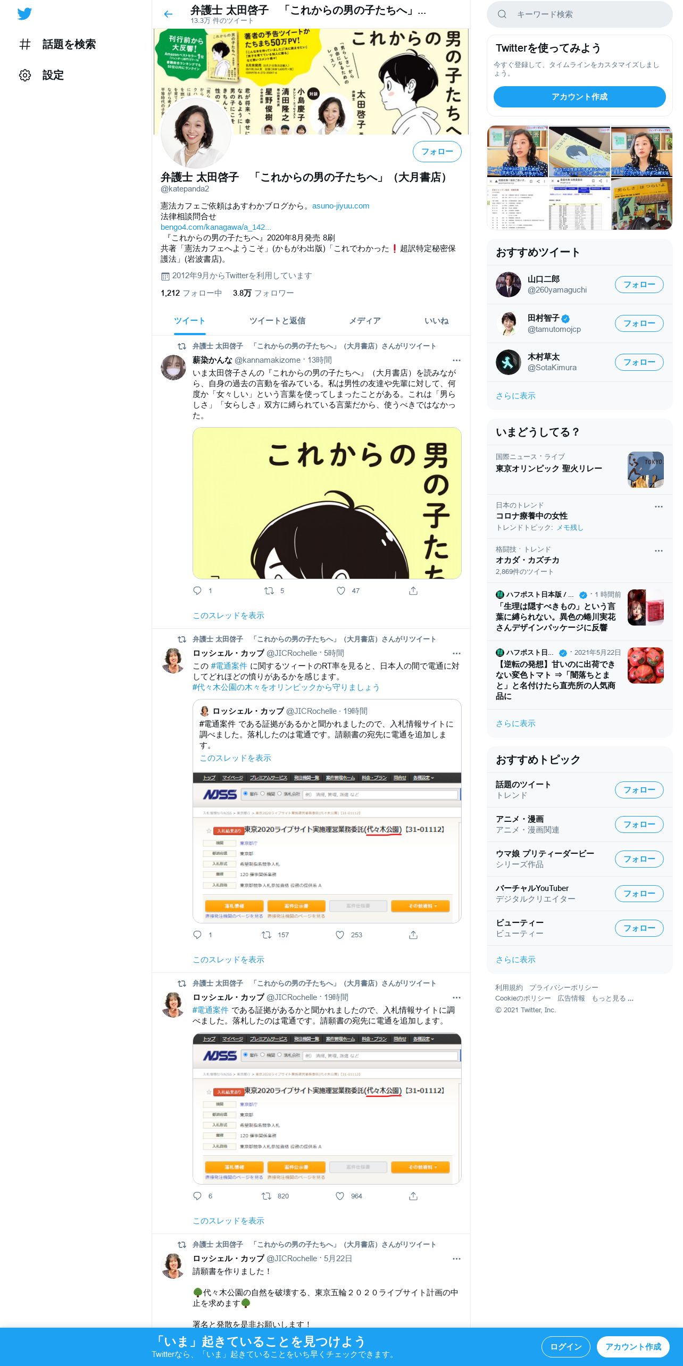Show more suggested accounts under おすすめツイート
This screenshot has width=683, height=1366.
coord(515,396)
